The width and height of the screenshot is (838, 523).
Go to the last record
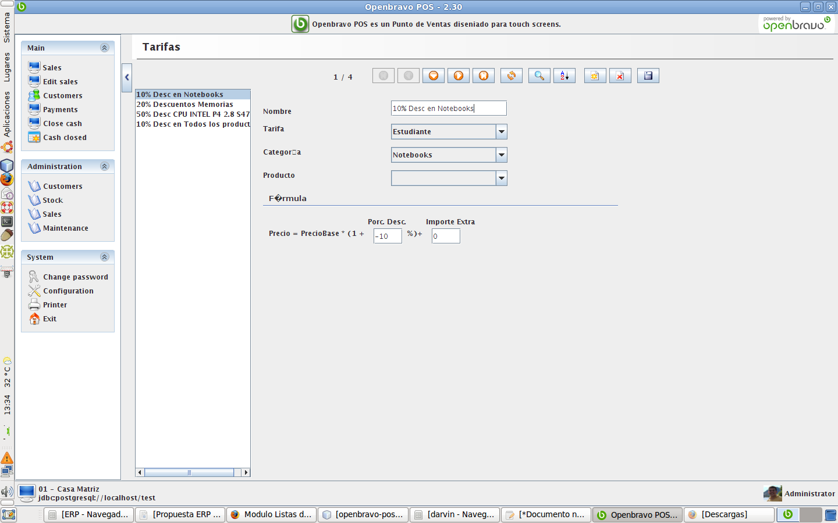[x=484, y=76]
